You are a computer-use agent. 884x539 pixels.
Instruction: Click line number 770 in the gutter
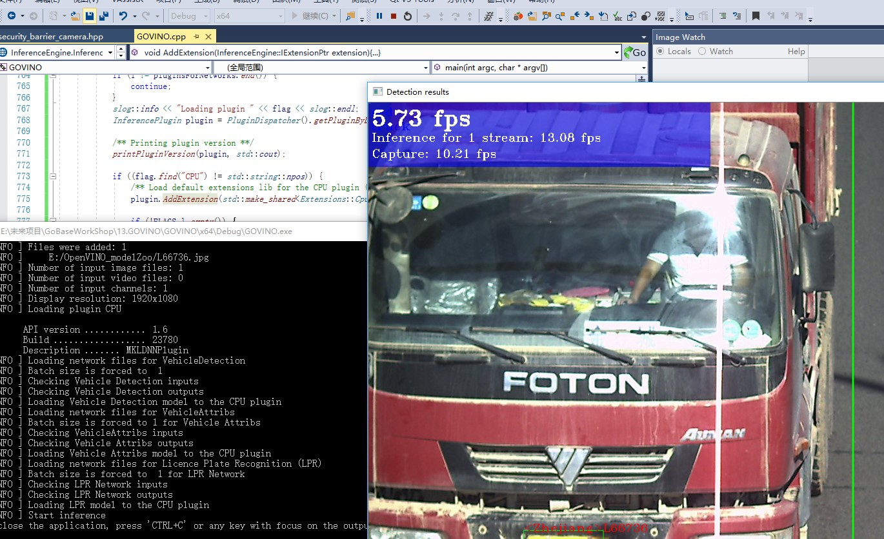[23, 142]
